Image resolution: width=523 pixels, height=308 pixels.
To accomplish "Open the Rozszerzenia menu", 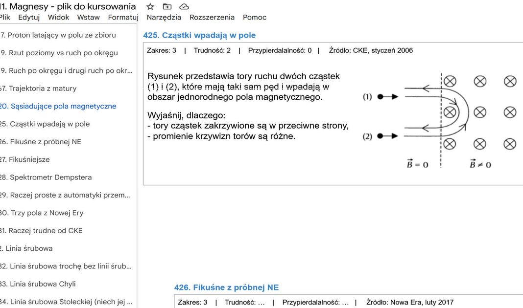I will coord(212,17).
